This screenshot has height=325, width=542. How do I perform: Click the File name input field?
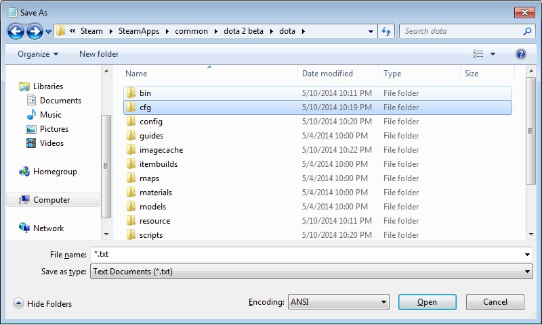click(x=306, y=254)
